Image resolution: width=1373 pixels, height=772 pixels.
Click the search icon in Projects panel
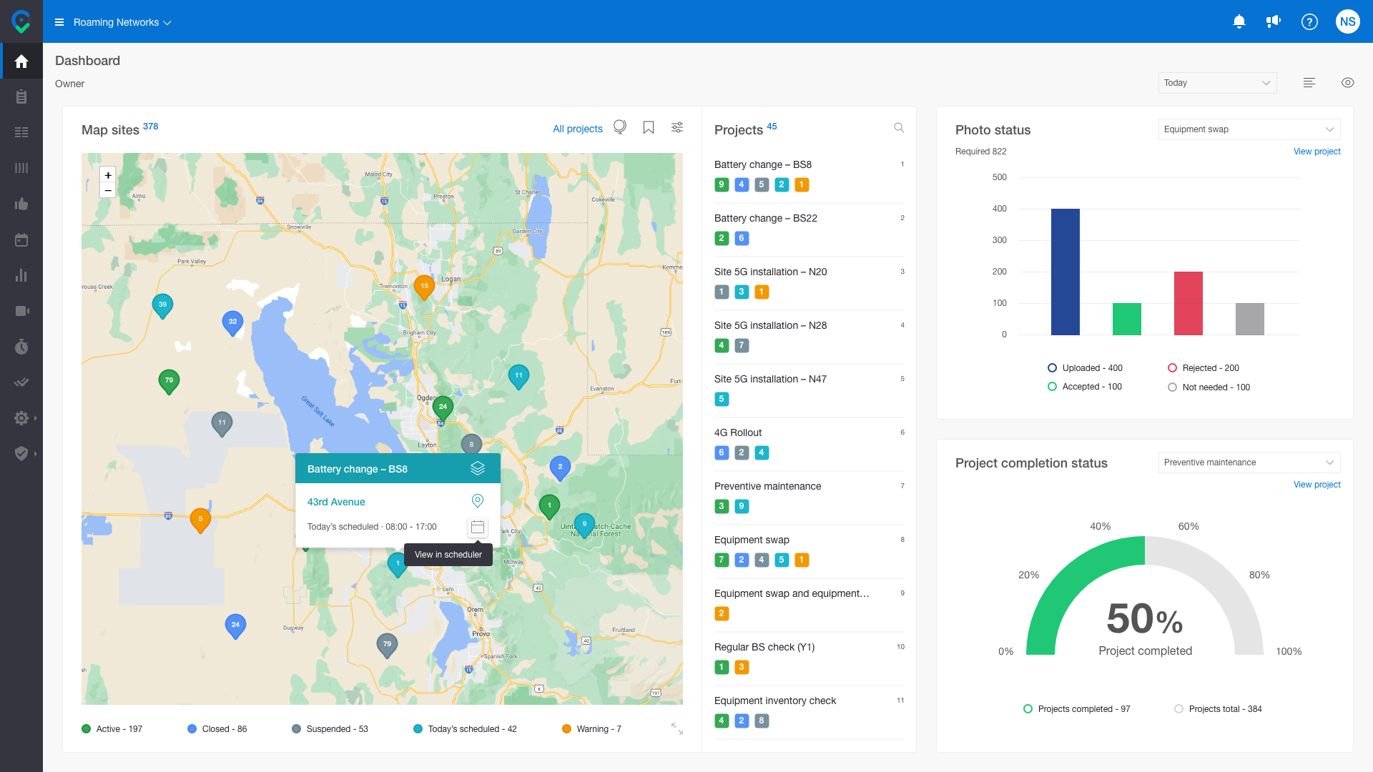[x=899, y=127]
